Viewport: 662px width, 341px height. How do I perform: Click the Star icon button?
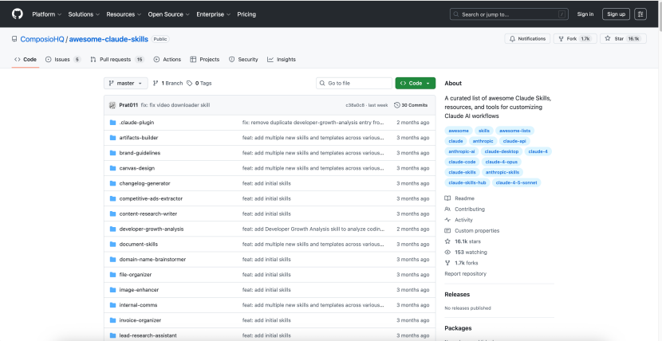coord(609,38)
